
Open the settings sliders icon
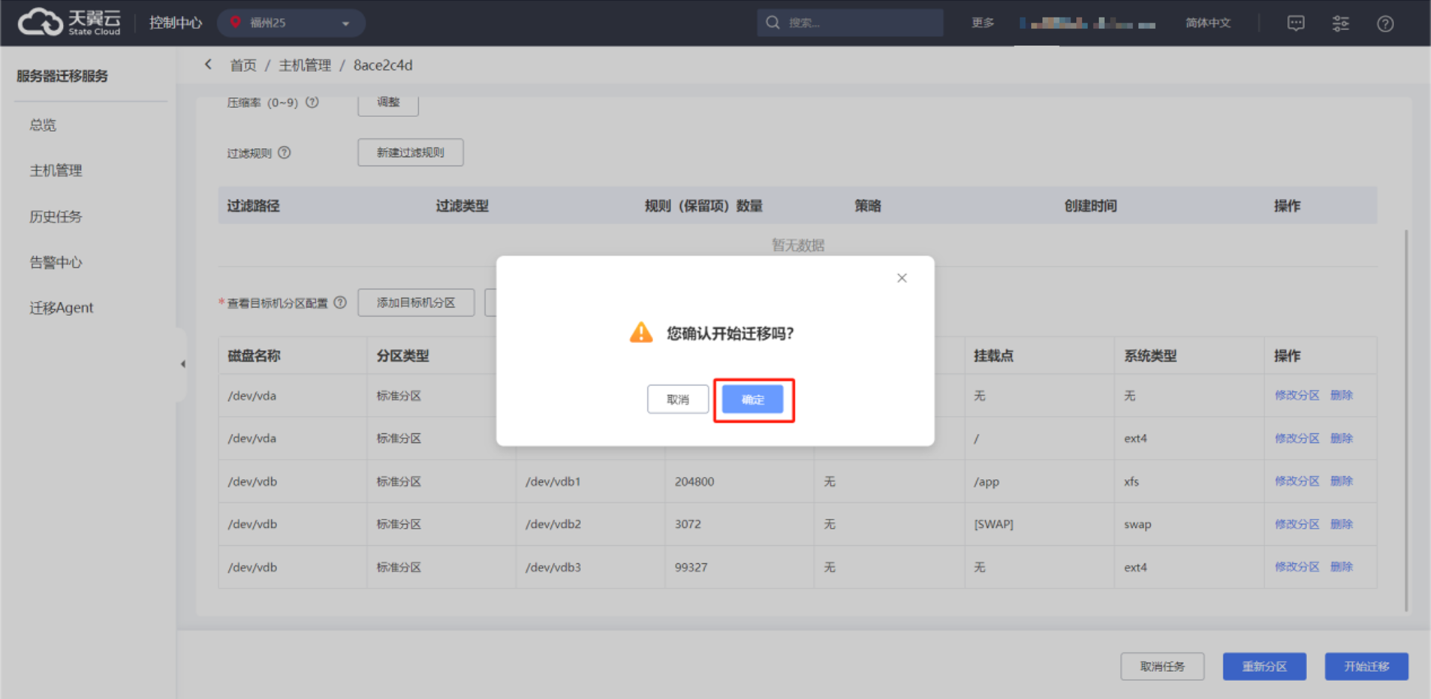coord(1340,23)
